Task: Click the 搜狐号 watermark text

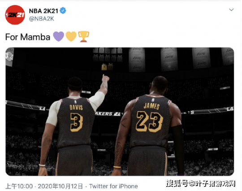Action: tap(177, 183)
